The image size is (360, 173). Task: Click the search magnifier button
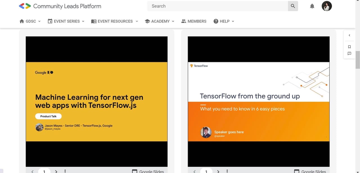point(293,6)
